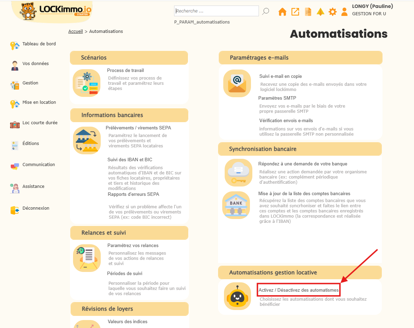The image size is (414, 328).
Task: Open Tableau de bord in sidebar
Action: [x=39, y=44]
